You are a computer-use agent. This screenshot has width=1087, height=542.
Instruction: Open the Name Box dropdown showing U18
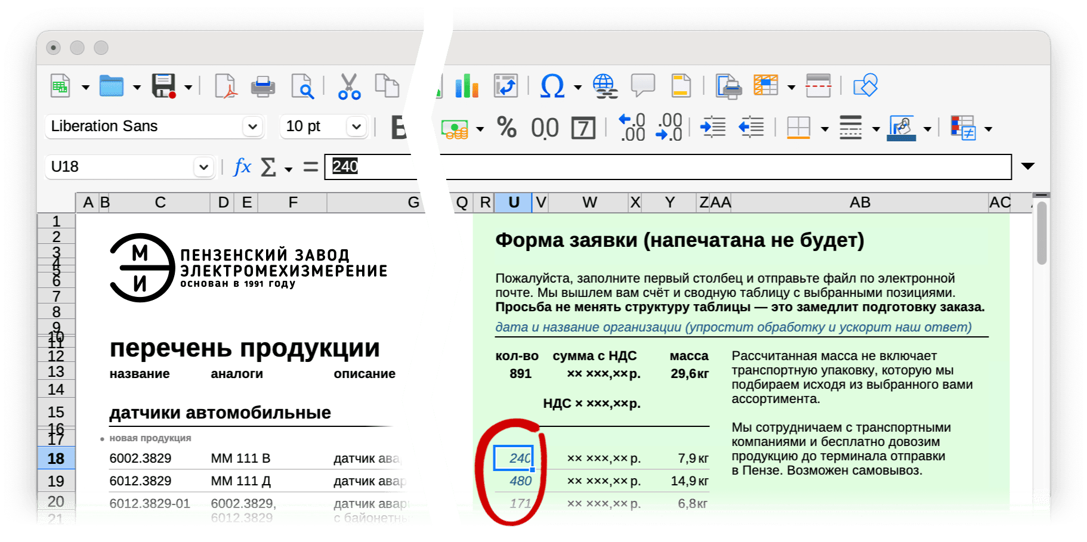tap(203, 167)
